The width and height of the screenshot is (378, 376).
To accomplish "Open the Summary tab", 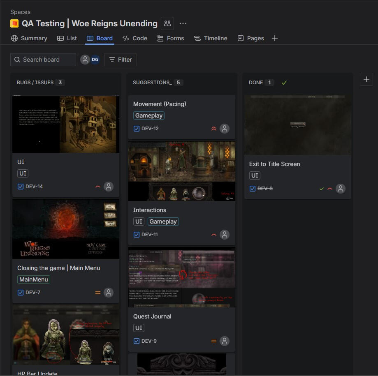I will tap(29, 38).
